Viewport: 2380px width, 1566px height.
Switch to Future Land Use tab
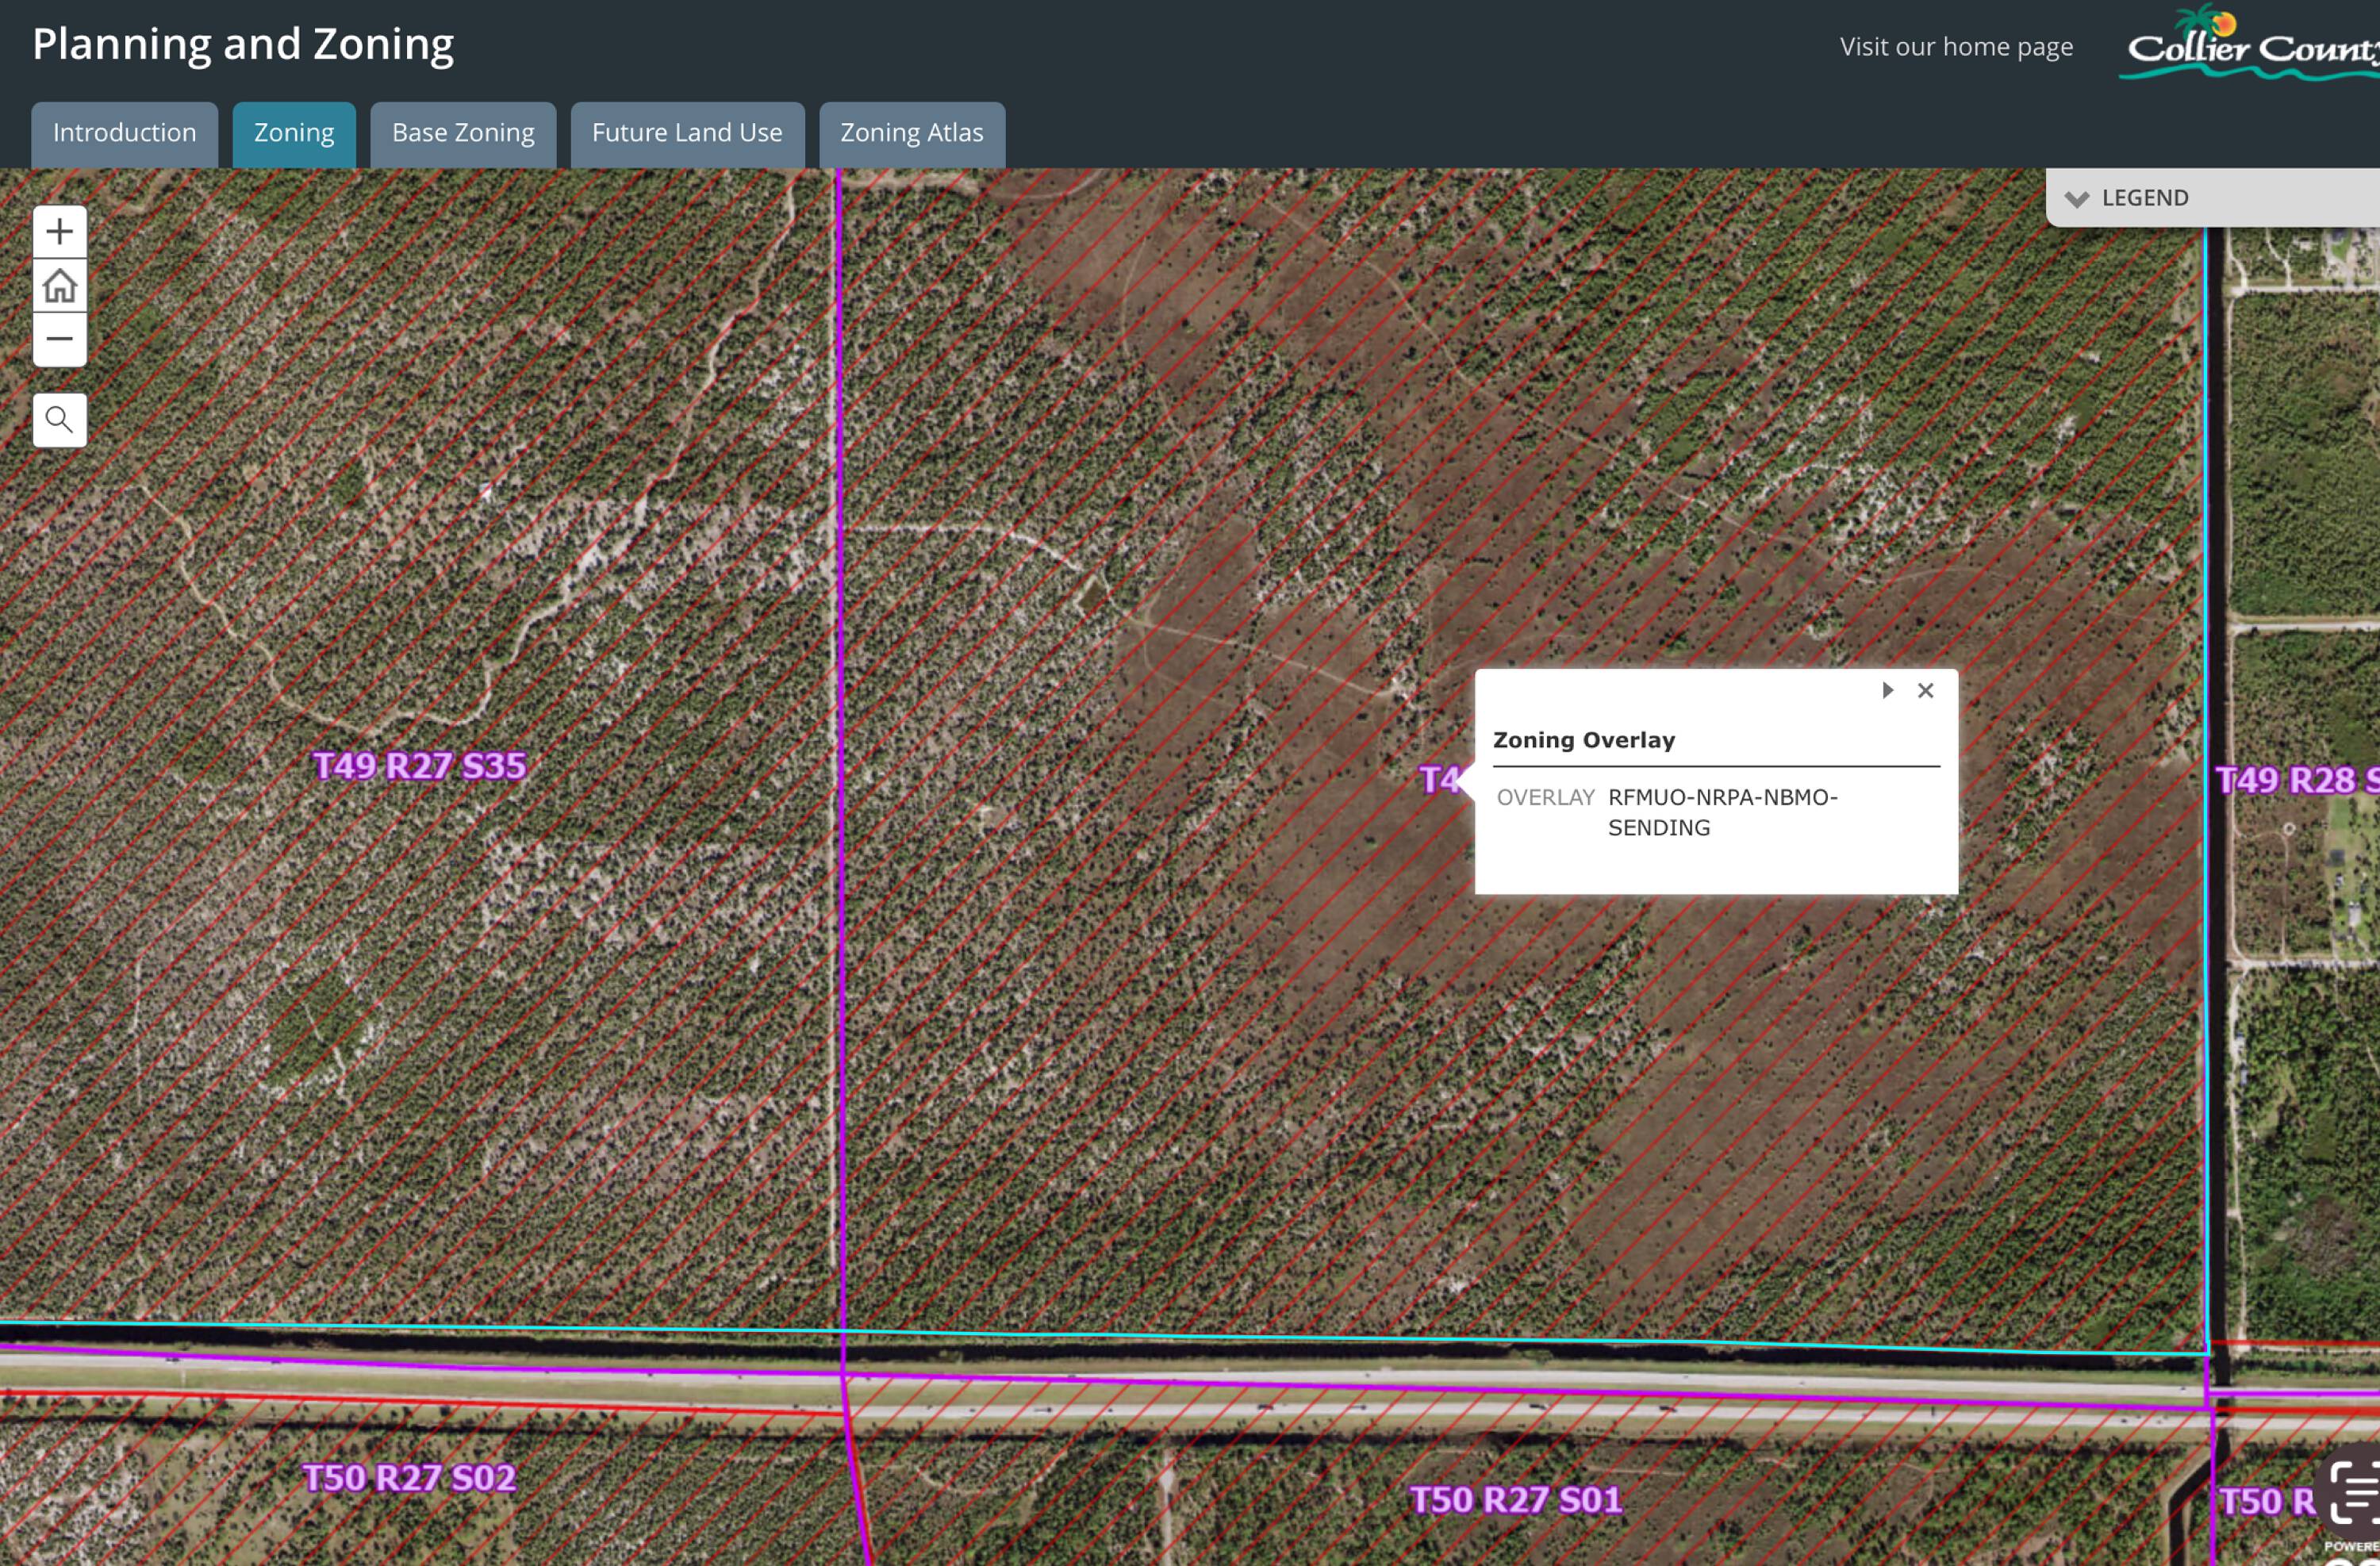[687, 133]
